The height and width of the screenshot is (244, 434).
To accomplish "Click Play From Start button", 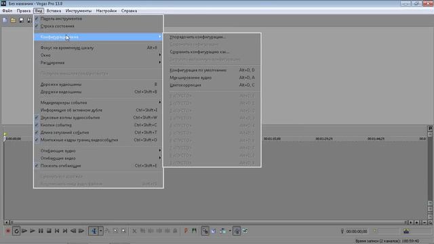I will [24, 231].
